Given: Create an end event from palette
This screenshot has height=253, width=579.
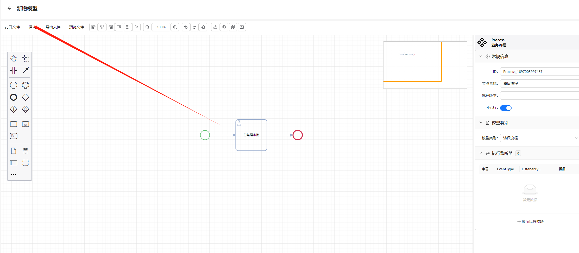Looking at the screenshot, I should point(14,97).
